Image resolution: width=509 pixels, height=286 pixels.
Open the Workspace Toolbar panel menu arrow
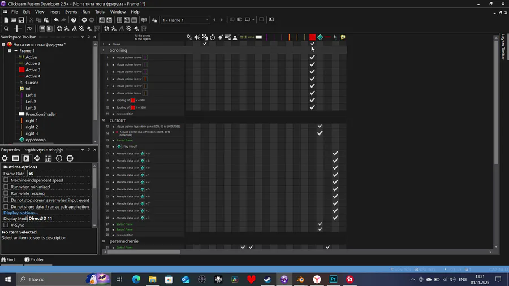pos(83,37)
